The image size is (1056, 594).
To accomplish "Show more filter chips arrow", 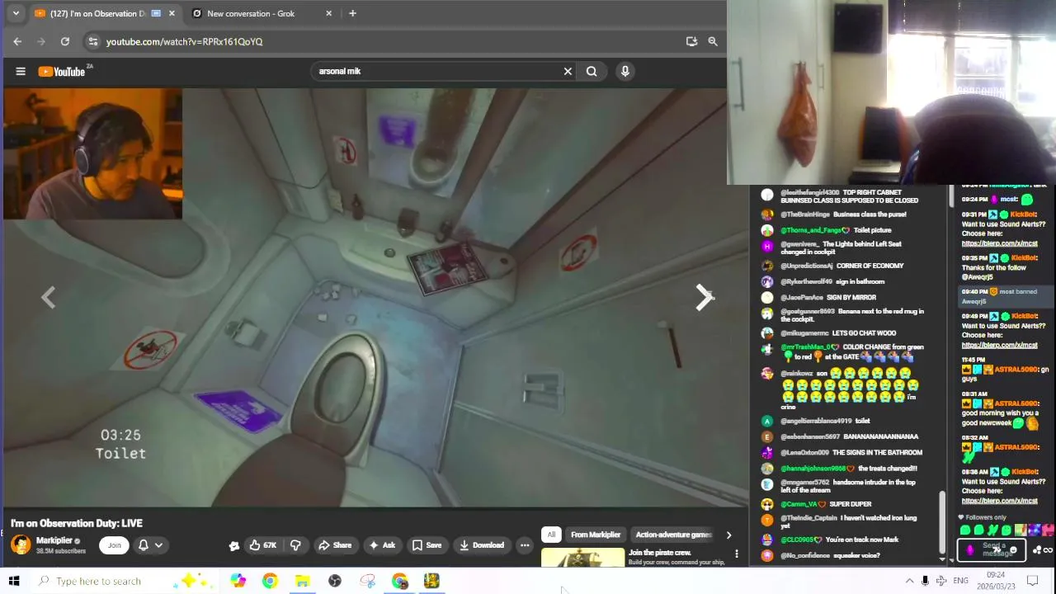I will coord(728,535).
